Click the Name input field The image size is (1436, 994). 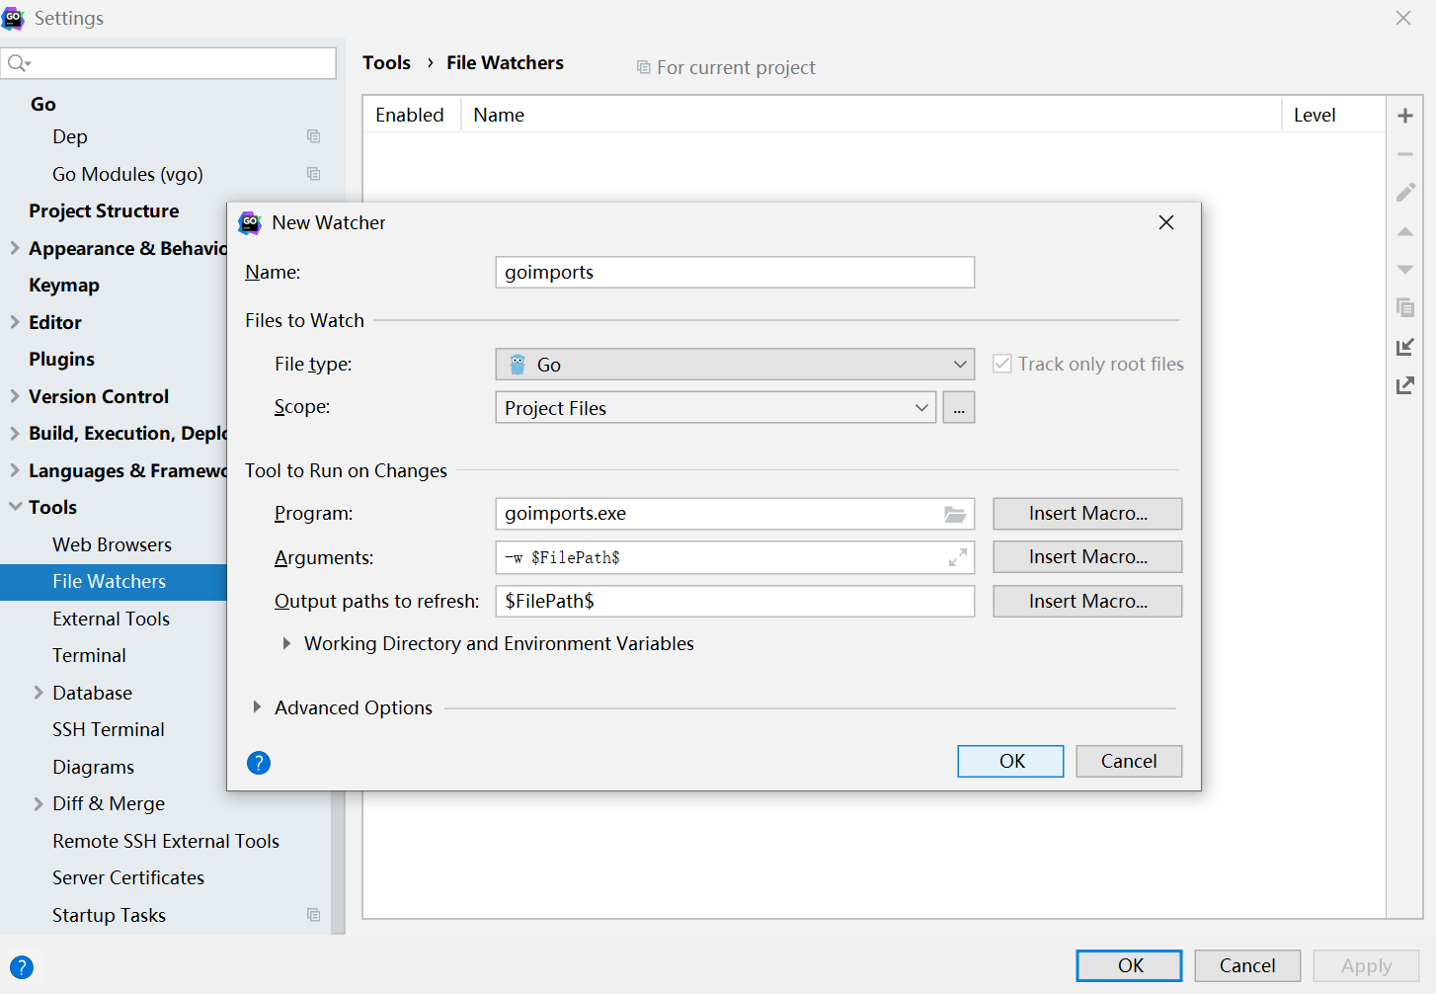(x=735, y=273)
